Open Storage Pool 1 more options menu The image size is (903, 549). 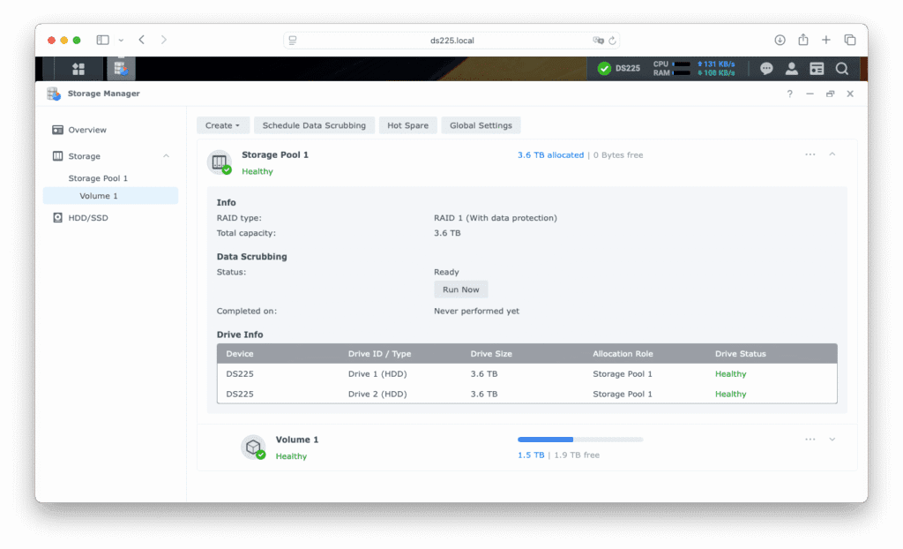click(x=810, y=154)
